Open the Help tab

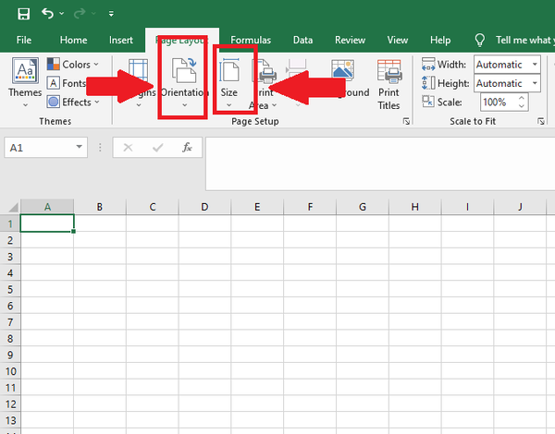[x=440, y=40]
